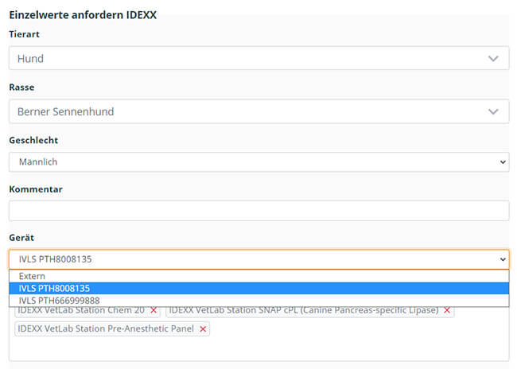Open the Tierart dropdown showing Hund

point(258,58)
